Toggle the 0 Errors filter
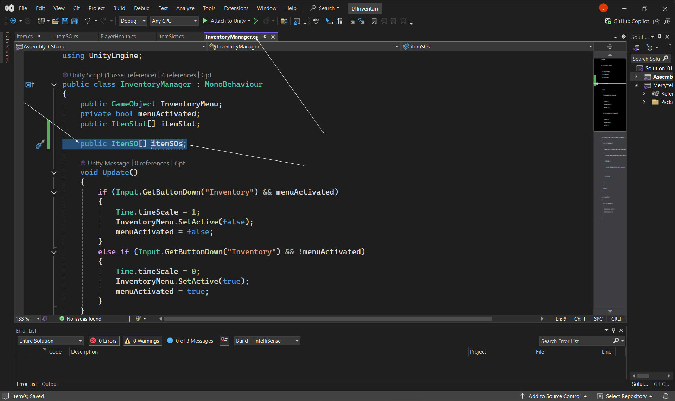 click(103, 341)
